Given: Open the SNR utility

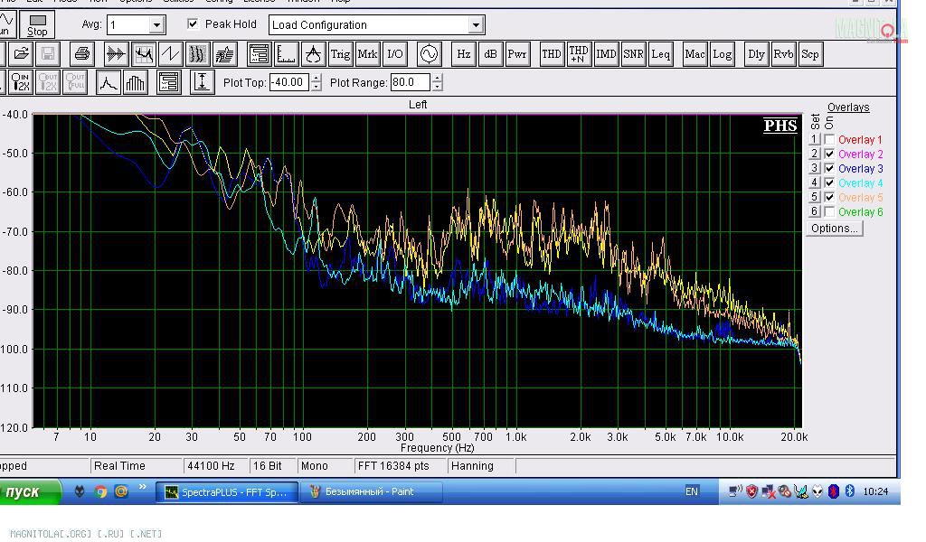Looking at the screenshot, I should (x=633, y=54).
